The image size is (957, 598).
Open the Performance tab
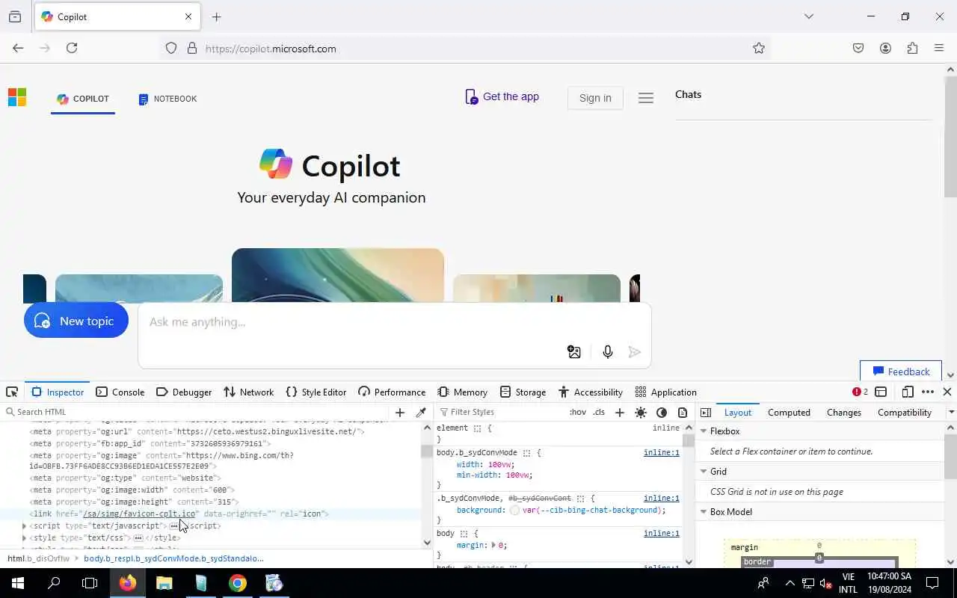(x=392, y=392)
